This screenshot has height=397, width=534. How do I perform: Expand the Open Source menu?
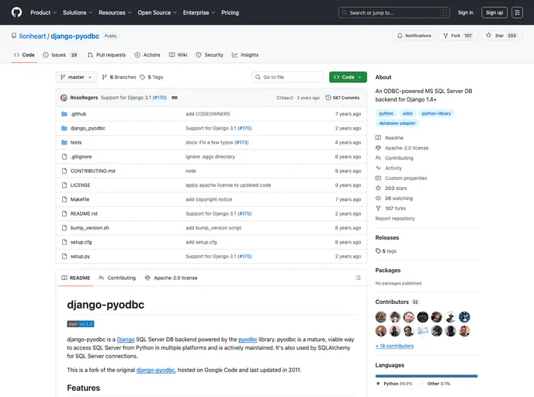(157, 12)
